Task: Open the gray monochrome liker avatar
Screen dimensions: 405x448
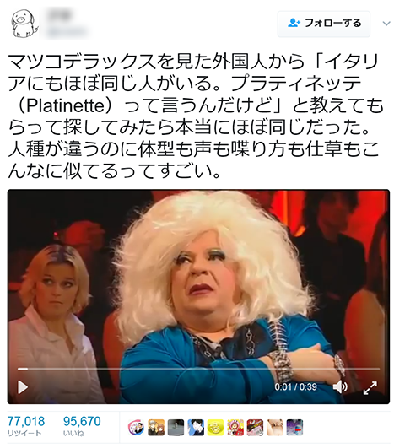Action: [175, 428]
